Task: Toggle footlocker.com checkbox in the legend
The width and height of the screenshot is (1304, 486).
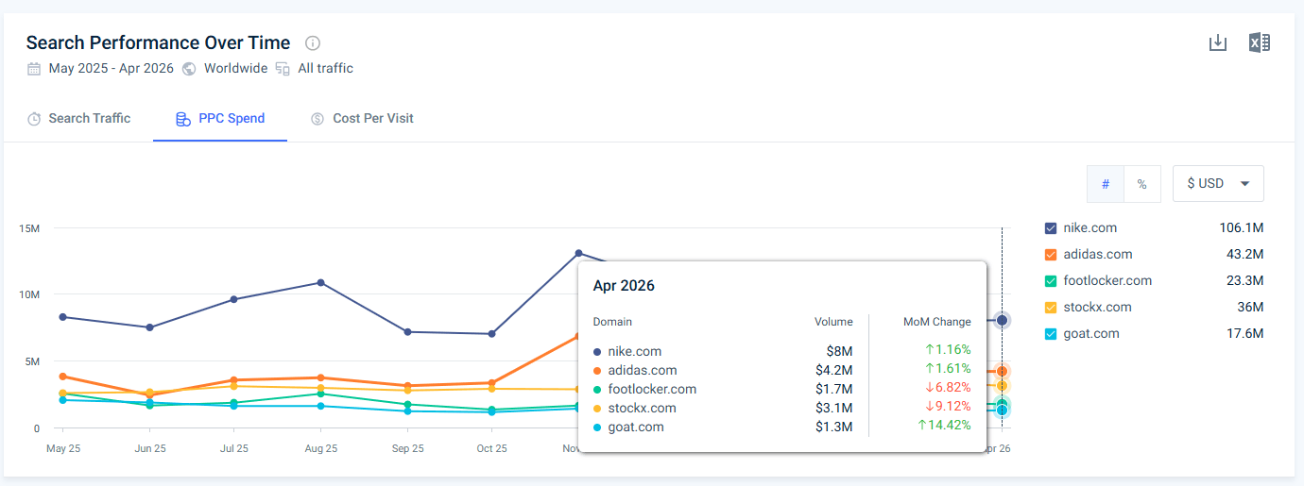Action: [x=1051, y=281]
